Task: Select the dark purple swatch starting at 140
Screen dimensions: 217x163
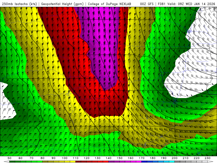Action: (x=111, y=162)
